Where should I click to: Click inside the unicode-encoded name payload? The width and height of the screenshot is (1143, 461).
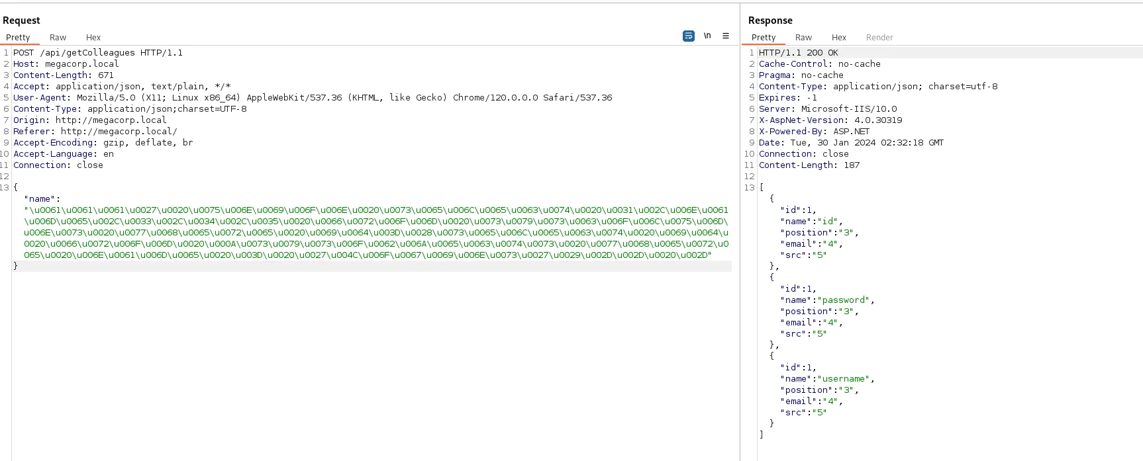[376, 232]
